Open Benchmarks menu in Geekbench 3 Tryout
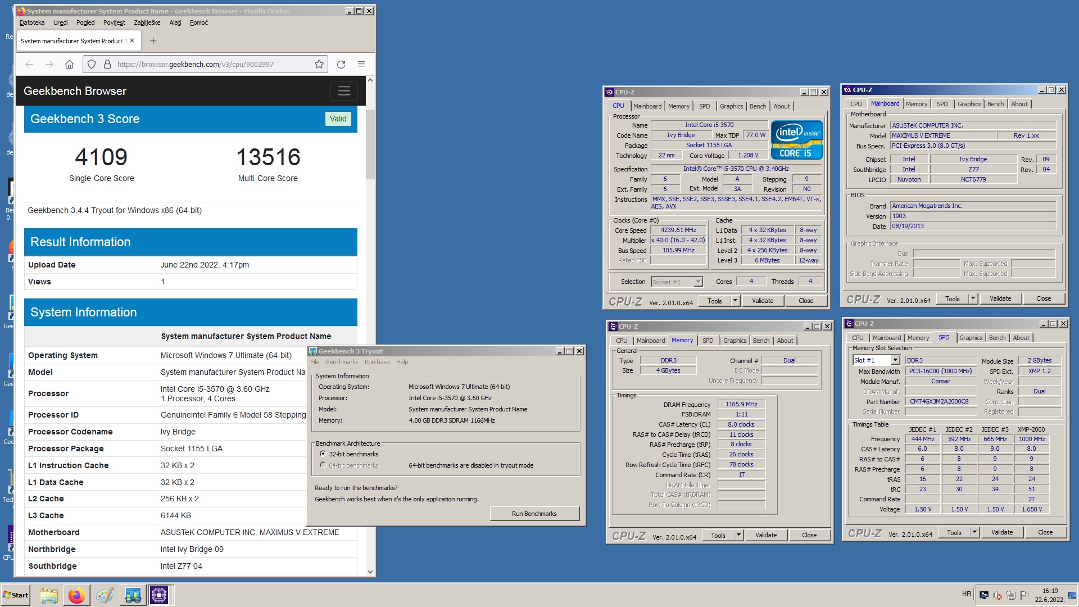The height and width of the screenshot is (607, 1079). [x=342, y=362]
